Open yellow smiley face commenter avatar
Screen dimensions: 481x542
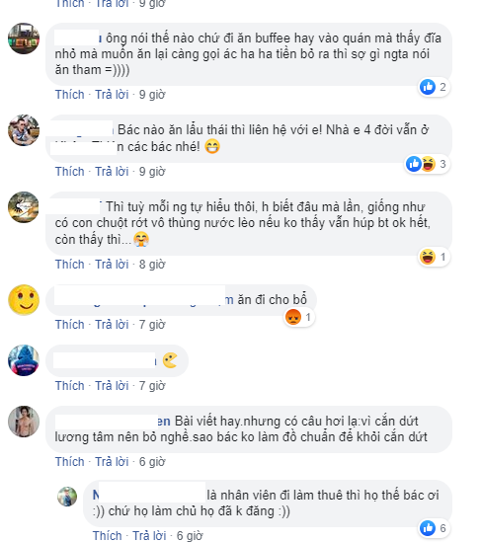point(24,300)
